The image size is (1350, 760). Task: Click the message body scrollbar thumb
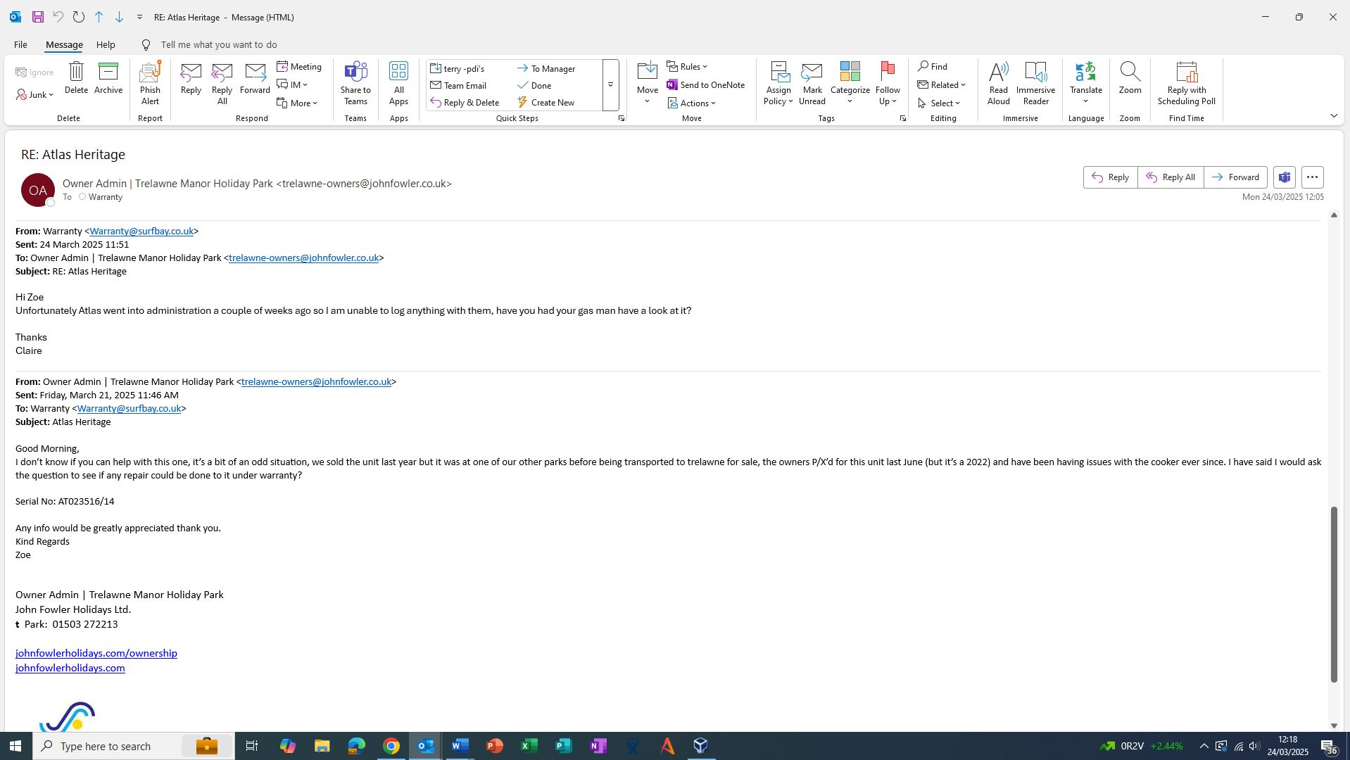1333,594
